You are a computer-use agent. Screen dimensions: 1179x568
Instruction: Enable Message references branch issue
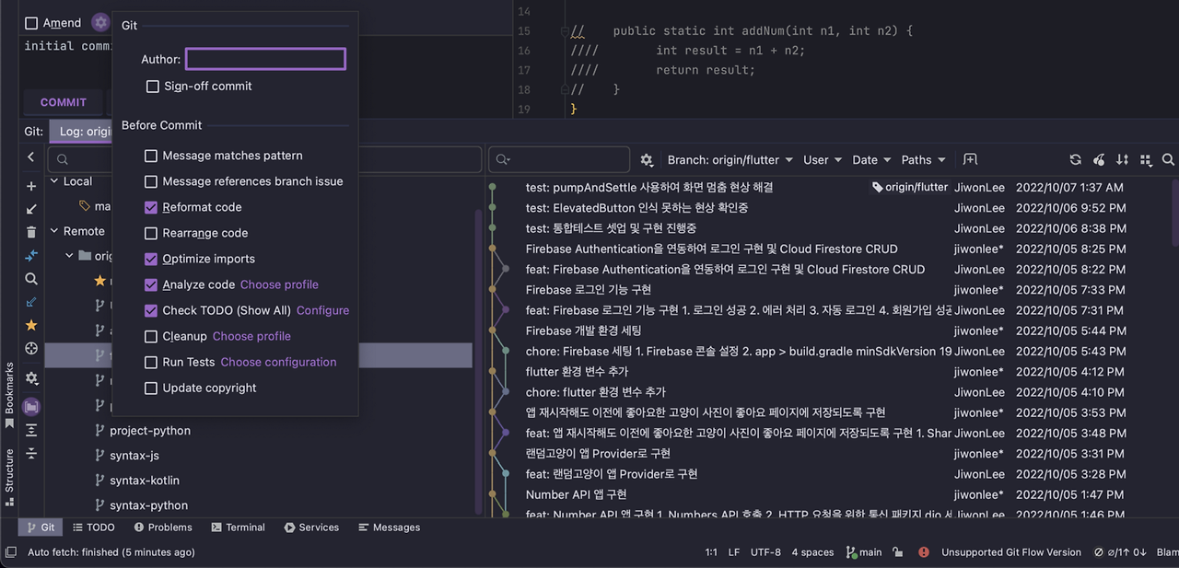click(x=151, y=181)
